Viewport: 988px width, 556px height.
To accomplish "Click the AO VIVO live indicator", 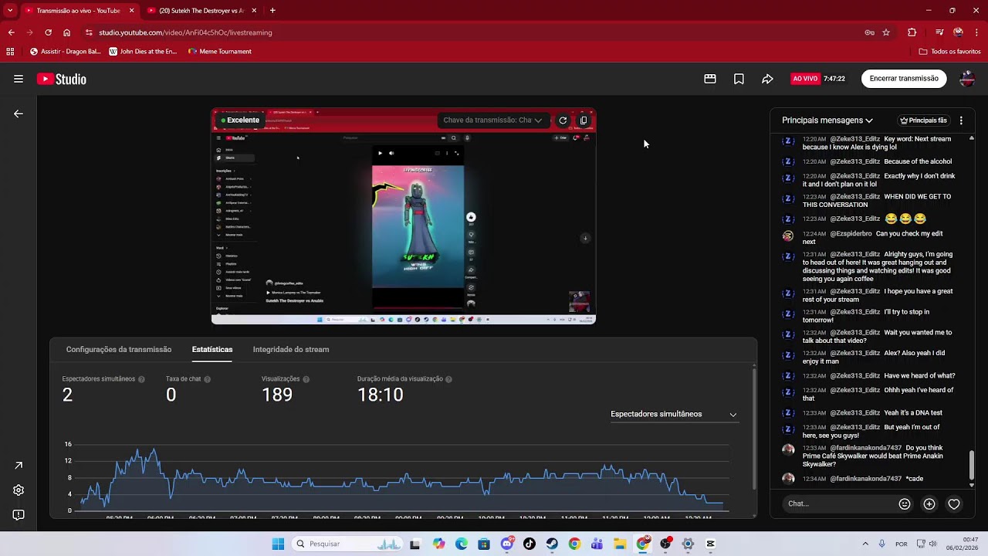I will [x=805, y=79].
